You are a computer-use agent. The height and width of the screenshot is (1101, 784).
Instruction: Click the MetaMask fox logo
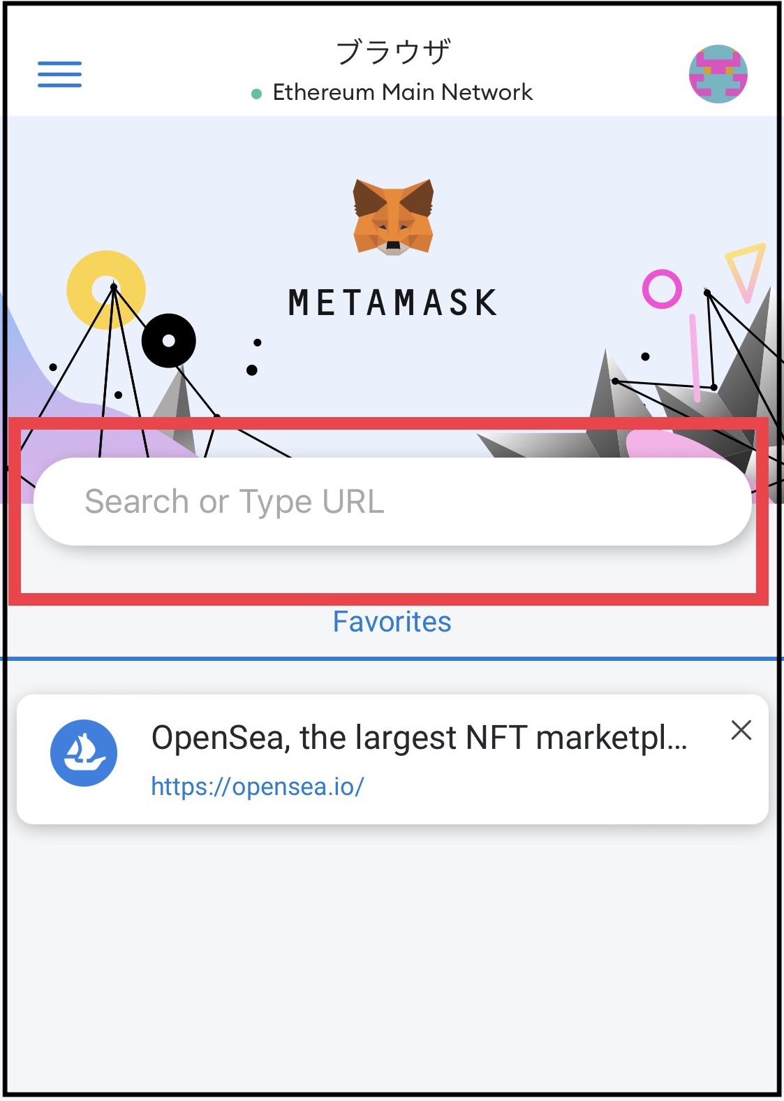tap(392, 217)
